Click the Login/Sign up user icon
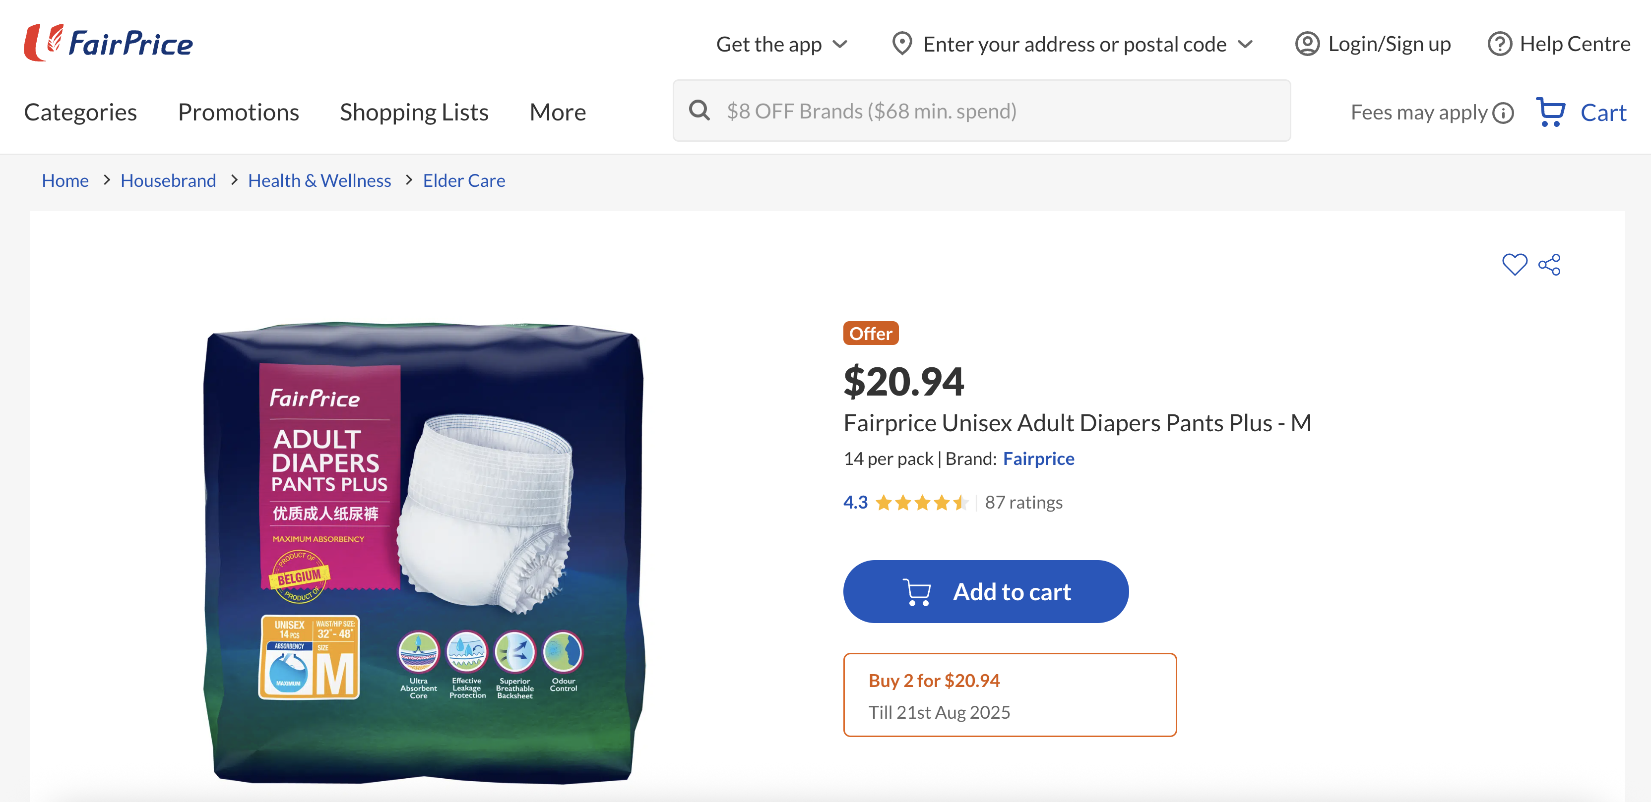Image resolution: width=1651 pixels, height=802 pixels. click(x=1307, y=44)
